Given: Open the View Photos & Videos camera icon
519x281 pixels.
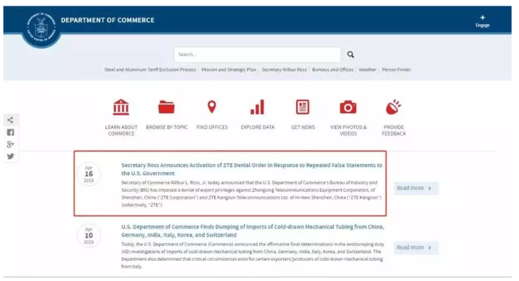Looking at the screenshot, I should click(348, 107).
